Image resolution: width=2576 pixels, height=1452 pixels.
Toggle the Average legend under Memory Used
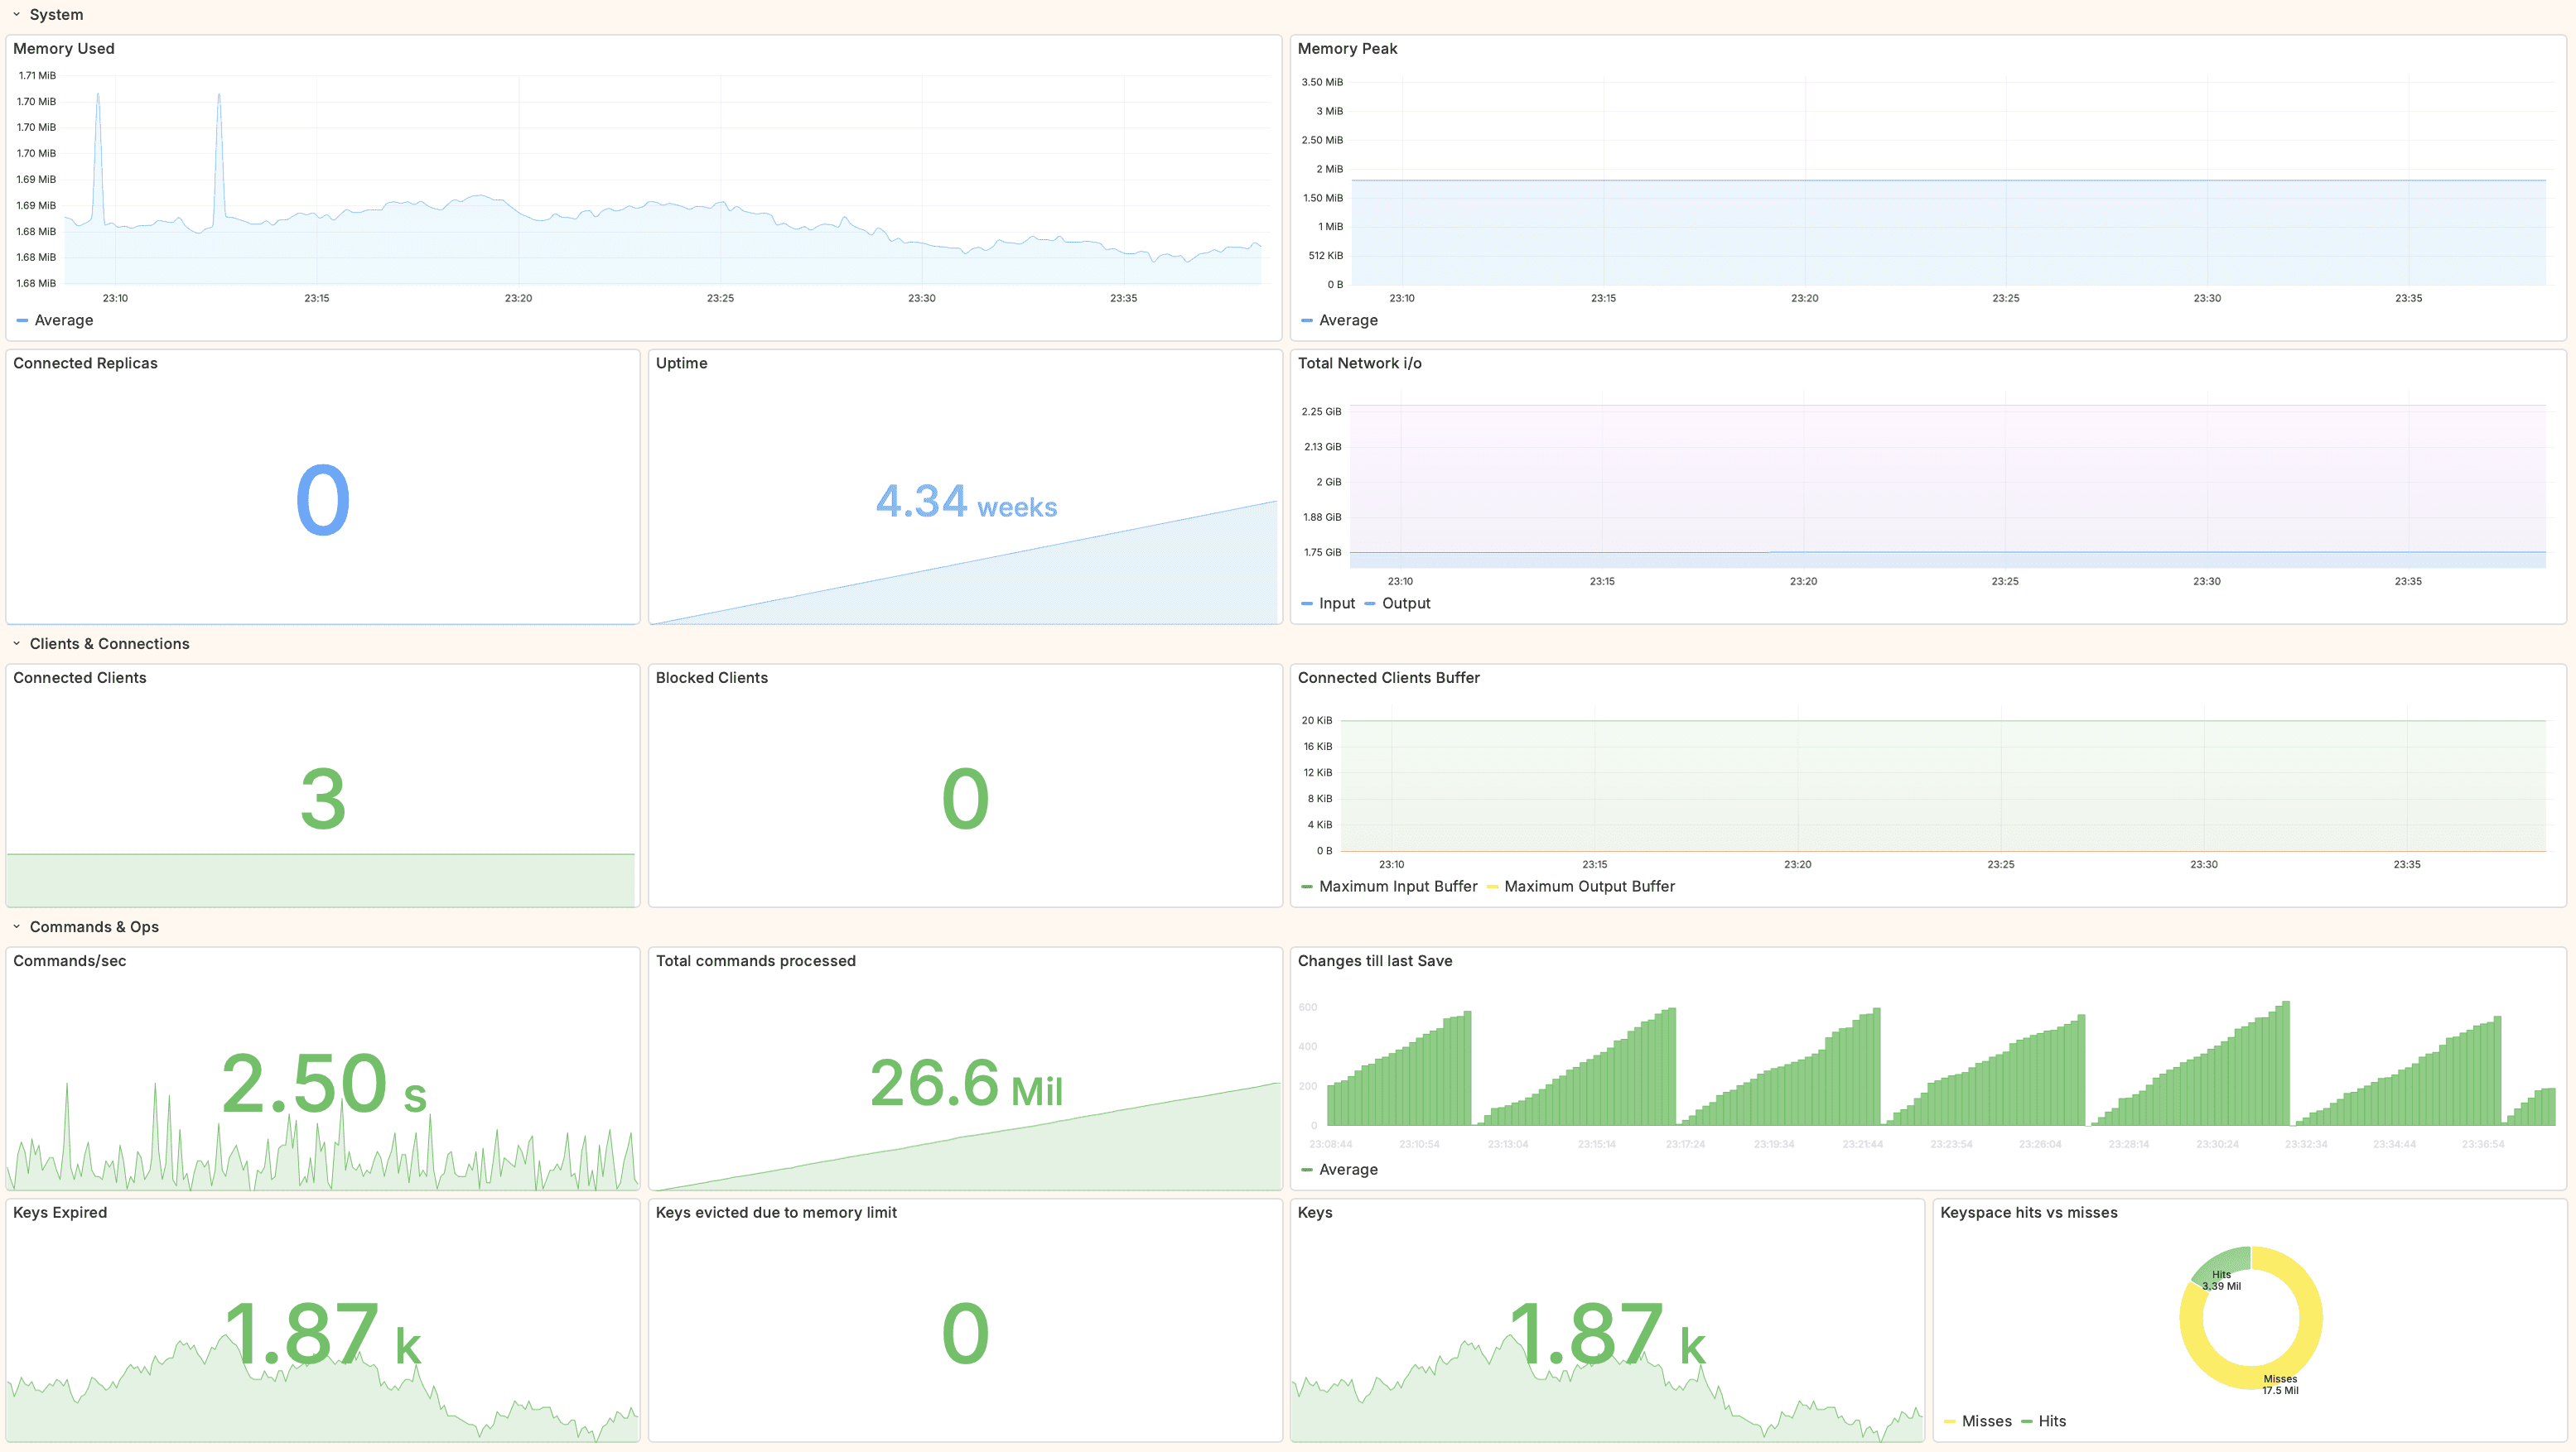63,320
